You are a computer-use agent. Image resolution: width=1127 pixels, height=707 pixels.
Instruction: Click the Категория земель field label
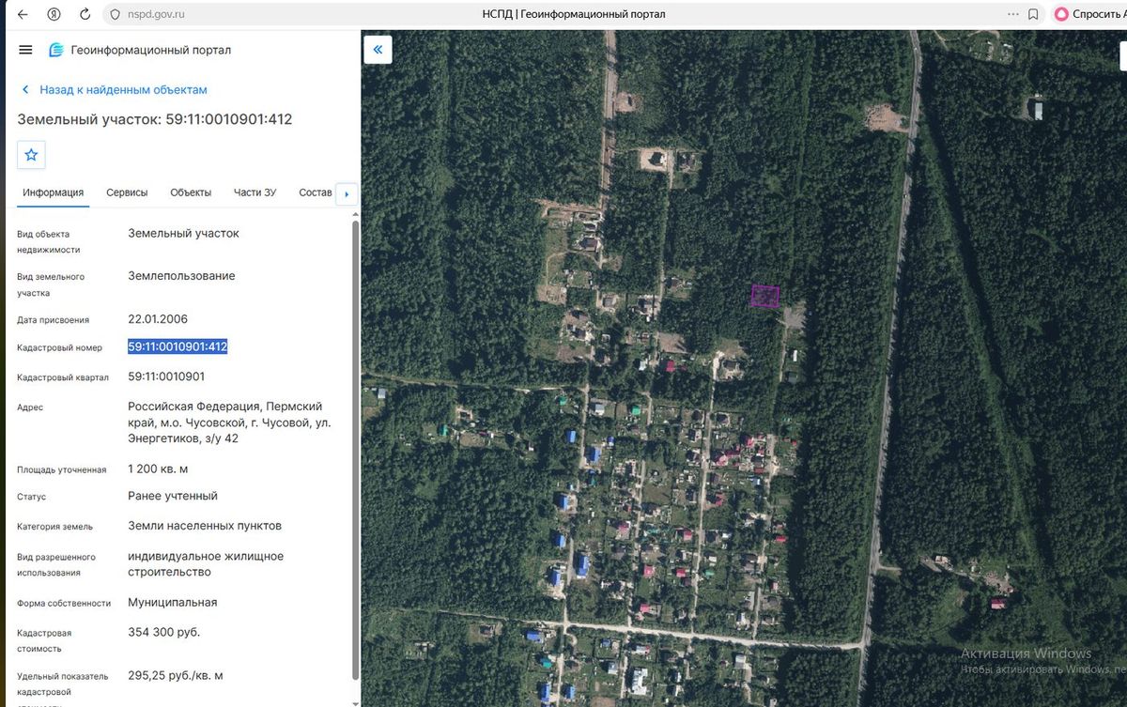tap(55, 527)
